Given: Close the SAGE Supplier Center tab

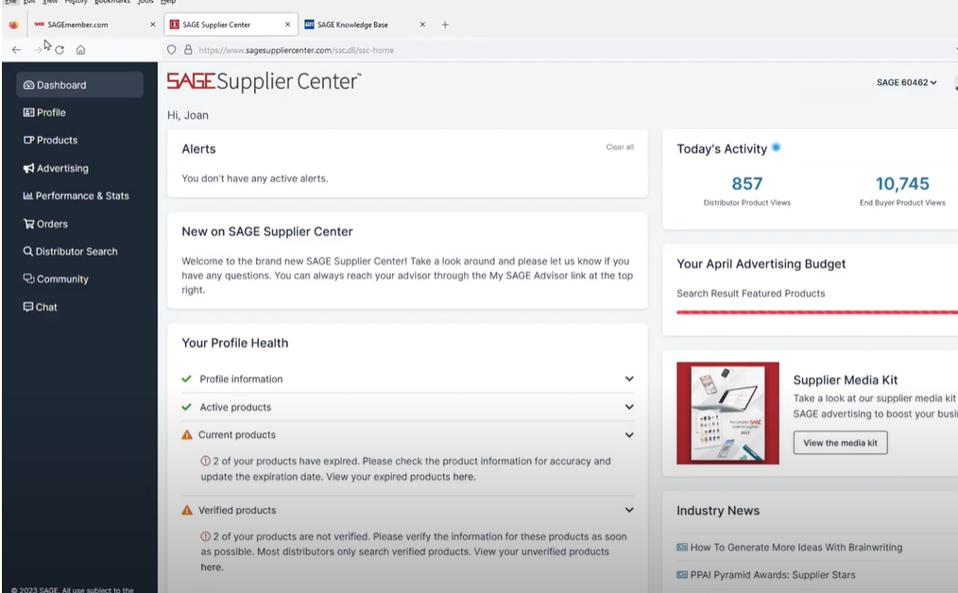Looking at the screenshot, I should point(288,25).
